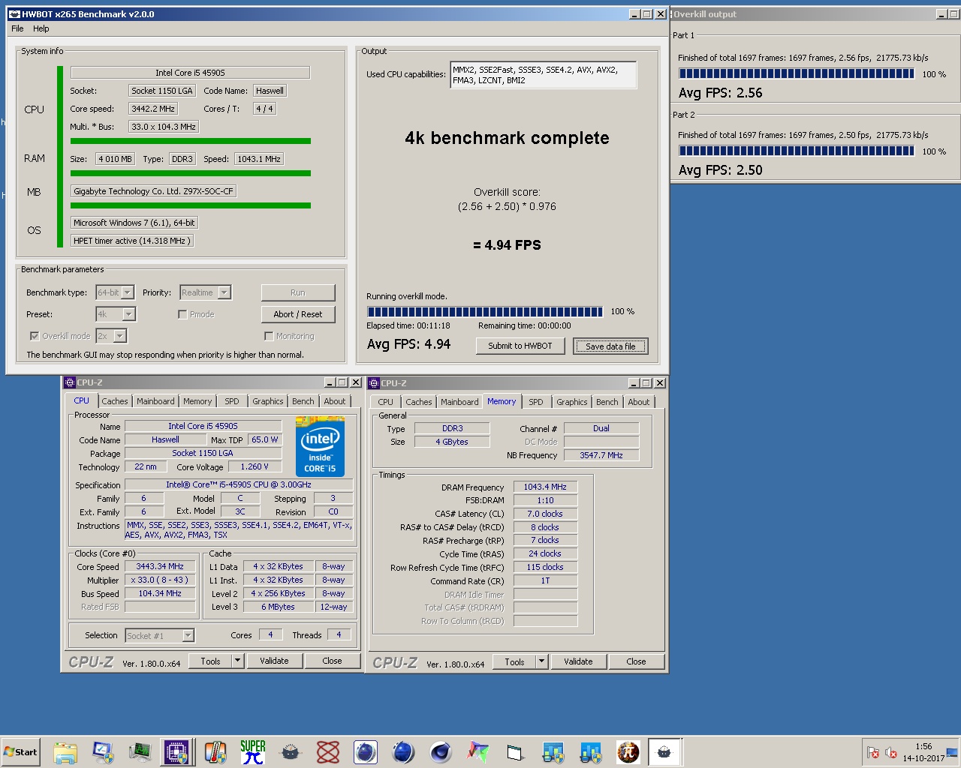Click Close button in CPU-Z memory window
The image size is (961, 768).
pos(636,661)
